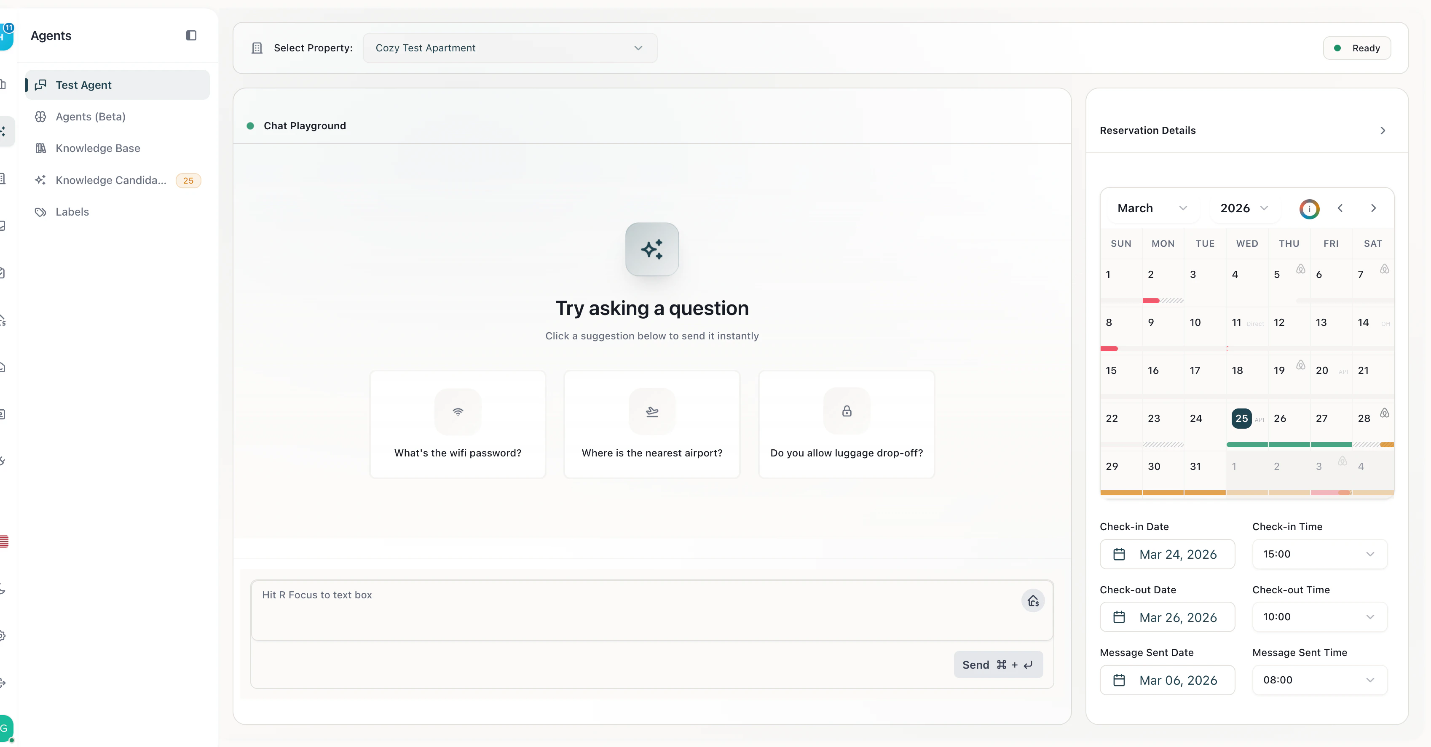Image resolution: width=1431 pixels, height=747 pixels.
Task: Open Agents (Beta) in sidebar
Action: (x=91, y=117)
